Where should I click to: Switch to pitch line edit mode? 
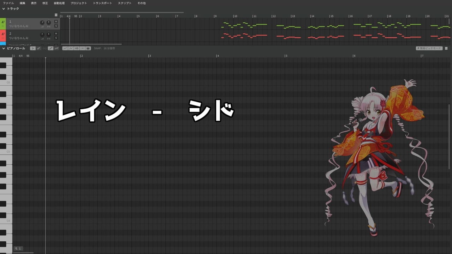pyautogui.click(x=56, y=48)
